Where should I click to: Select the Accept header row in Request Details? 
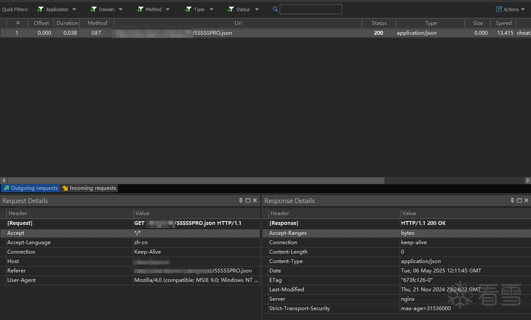coord(130,233)
